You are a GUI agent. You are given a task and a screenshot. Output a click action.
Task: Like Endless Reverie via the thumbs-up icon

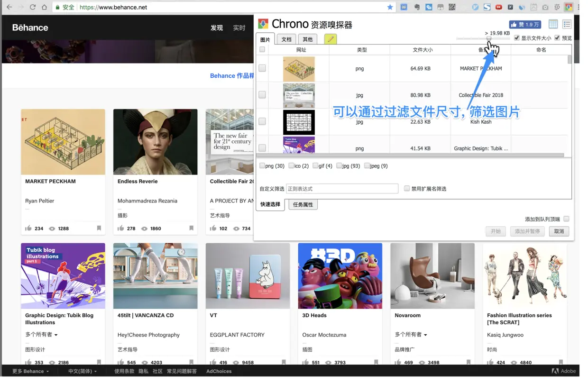(x=121, y=228)
